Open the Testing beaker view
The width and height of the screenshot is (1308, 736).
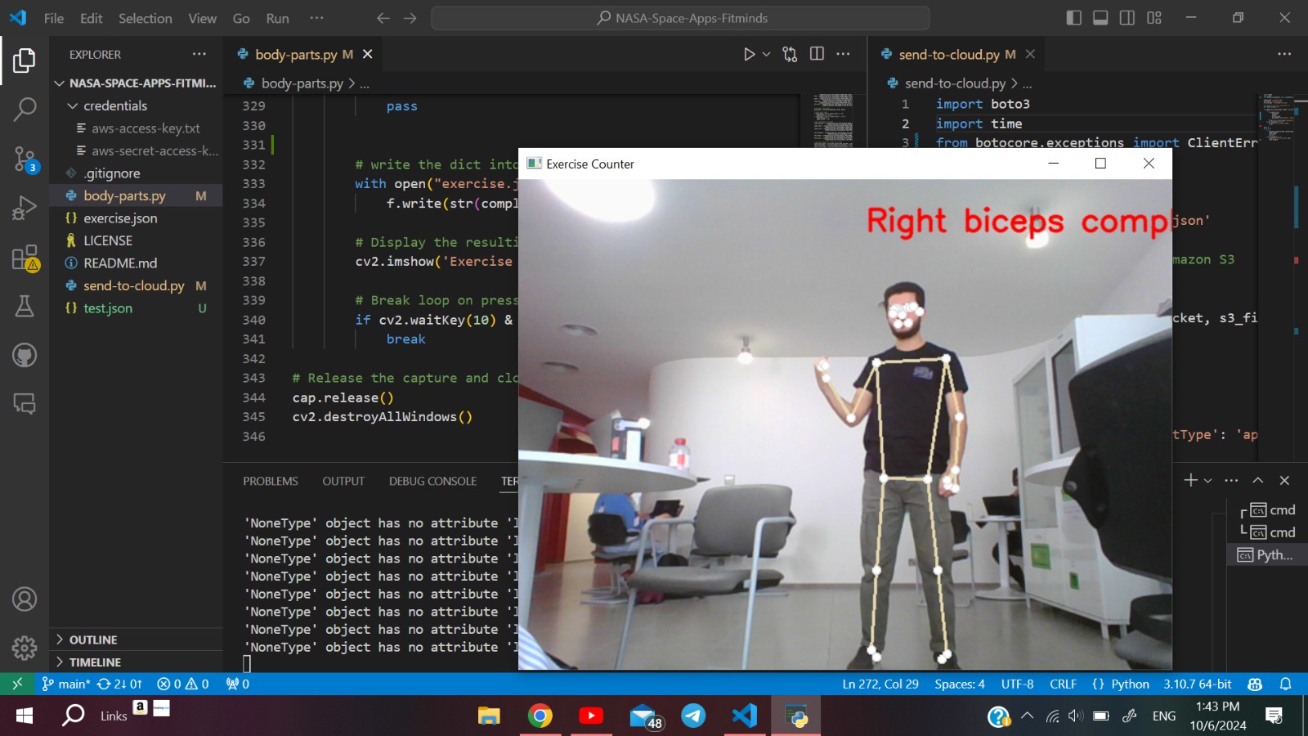point(25,306)
